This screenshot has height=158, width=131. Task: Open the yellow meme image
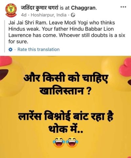(x=65, y=107)
